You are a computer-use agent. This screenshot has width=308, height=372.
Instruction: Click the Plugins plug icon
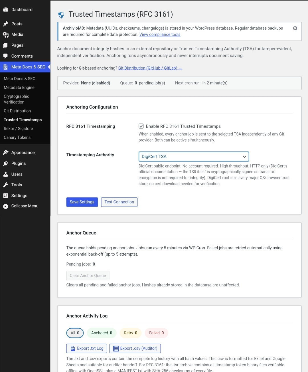click(6, 163)
